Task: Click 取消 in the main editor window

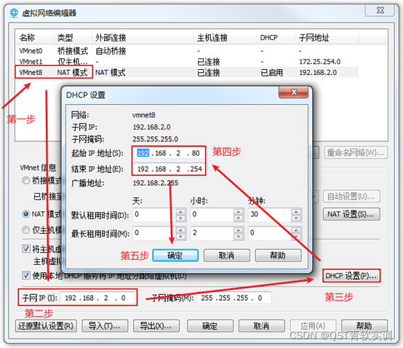Action: 262,326
